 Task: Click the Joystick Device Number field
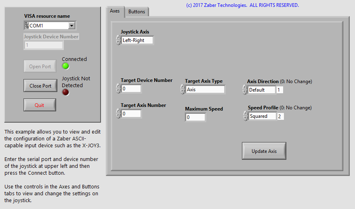click(x=44, y=45)
